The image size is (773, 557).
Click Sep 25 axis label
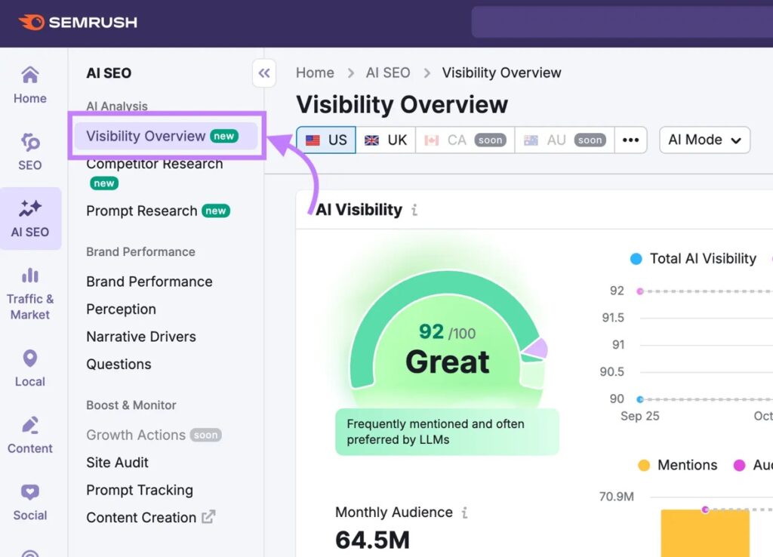(640, 416)
